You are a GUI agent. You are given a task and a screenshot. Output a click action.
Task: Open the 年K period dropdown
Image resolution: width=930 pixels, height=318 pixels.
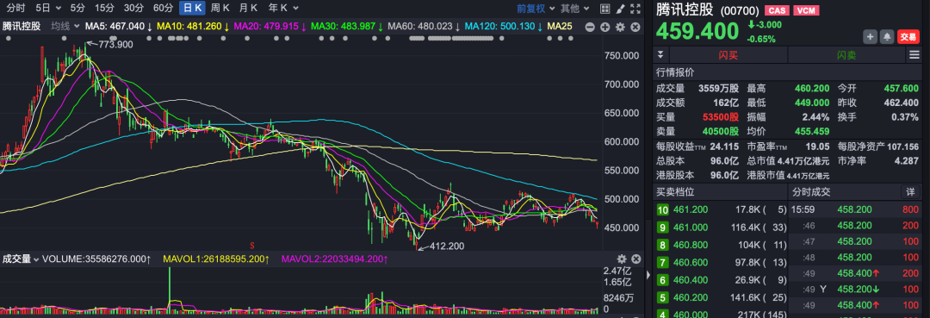coord(283,9)
